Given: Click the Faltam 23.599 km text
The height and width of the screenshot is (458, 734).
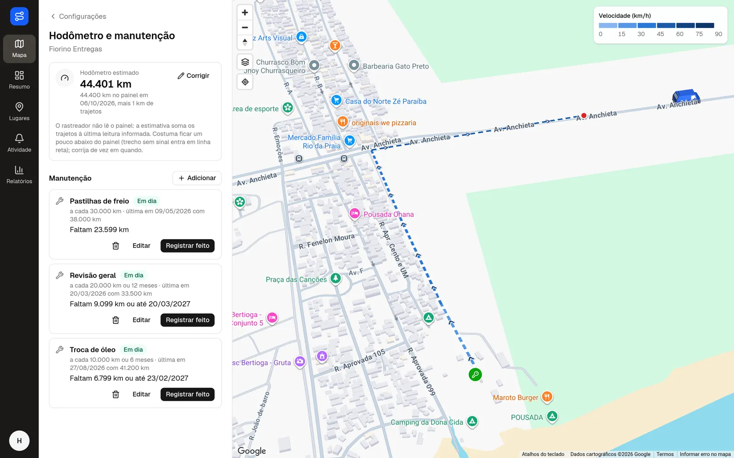Looking at the screenshot, I should click(99, 230).
